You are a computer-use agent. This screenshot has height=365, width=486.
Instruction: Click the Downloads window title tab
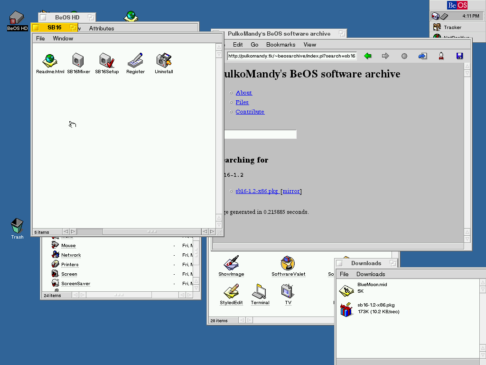366,263
